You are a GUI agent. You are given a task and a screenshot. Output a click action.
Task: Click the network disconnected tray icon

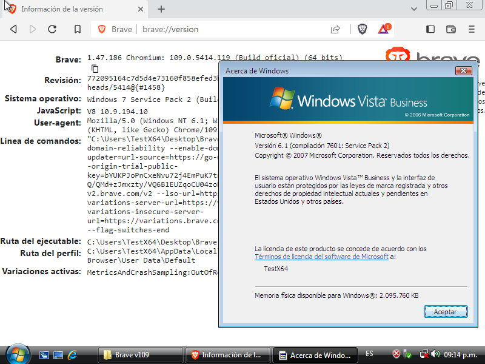coord(424,354)
